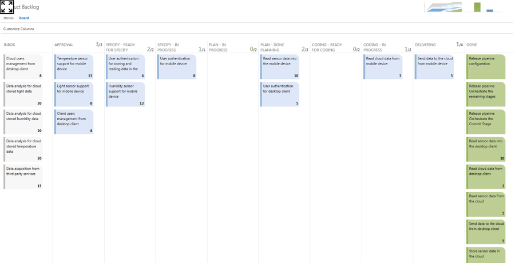The width and height of the screenshot is (515, 263).
Task: Click the Product Backlog page title
Action: coord(26,7)
